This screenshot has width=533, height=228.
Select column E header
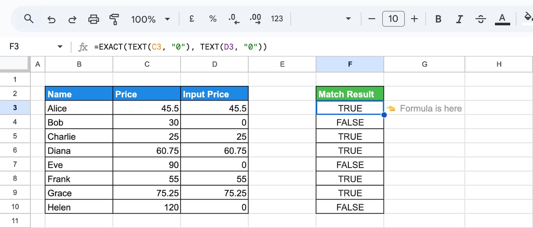pos(282,64)
